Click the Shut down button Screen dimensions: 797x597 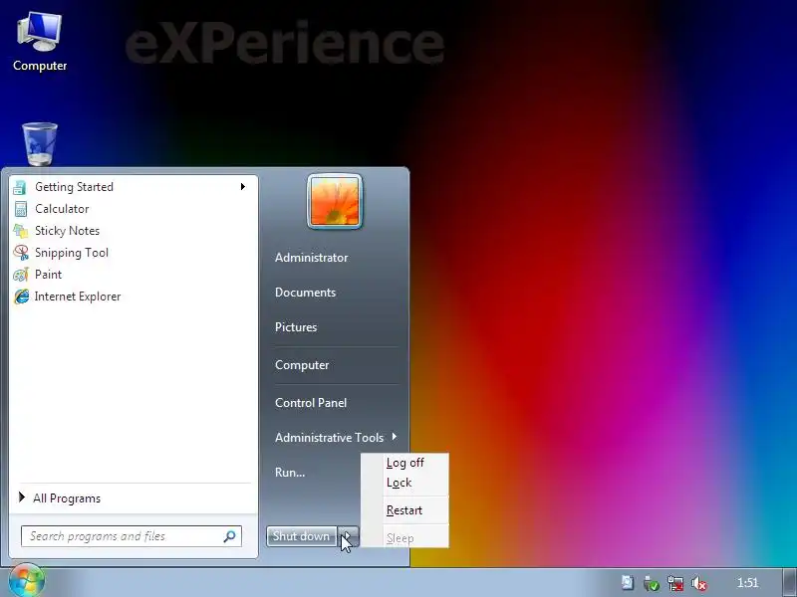(x=302, y=536)
